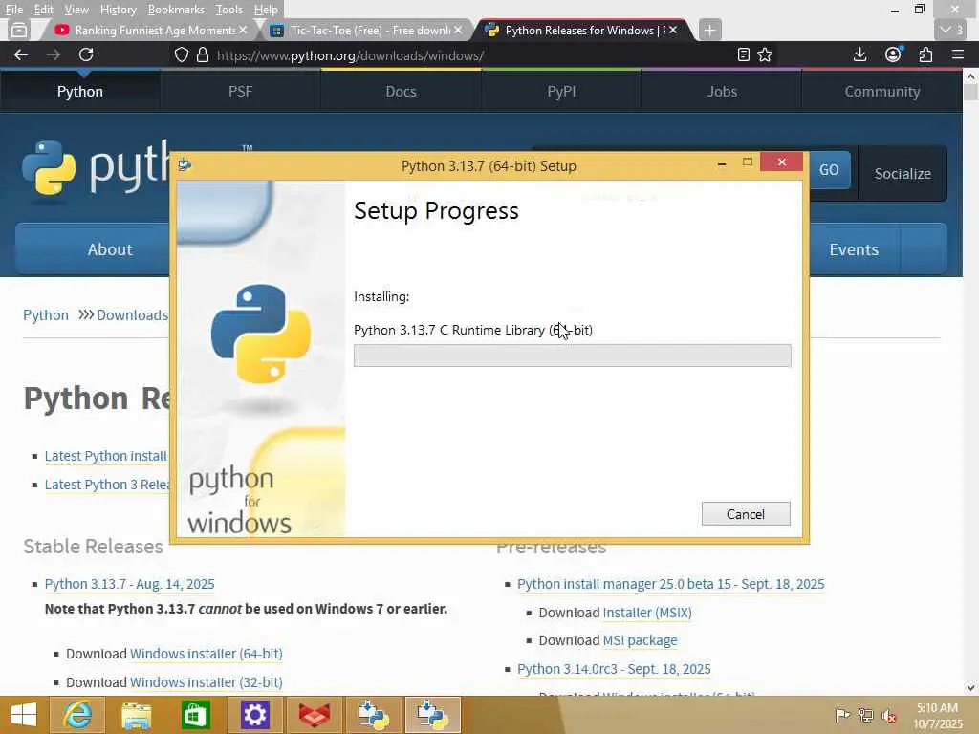979x734 pixels.
Task: Click the Python site navigation item
Action: pos(80,92)
